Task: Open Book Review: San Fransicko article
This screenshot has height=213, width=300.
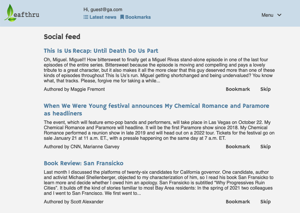Action: pyautogui.click(x=84, y=163)
